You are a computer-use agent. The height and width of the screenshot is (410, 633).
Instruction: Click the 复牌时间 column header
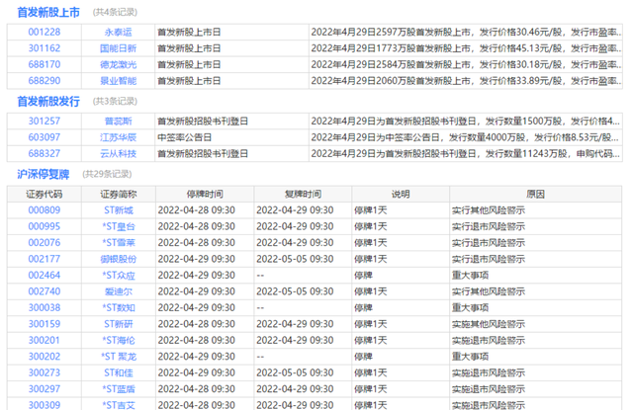point(303,195)
